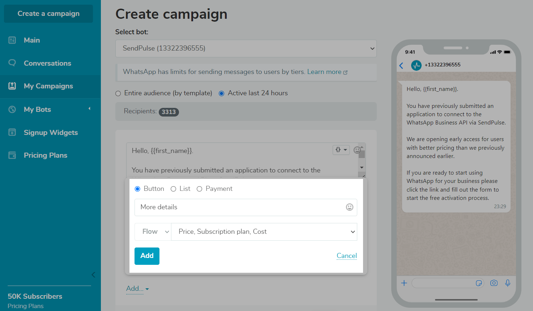Open the Select bot dropdown

click(246, 48)
